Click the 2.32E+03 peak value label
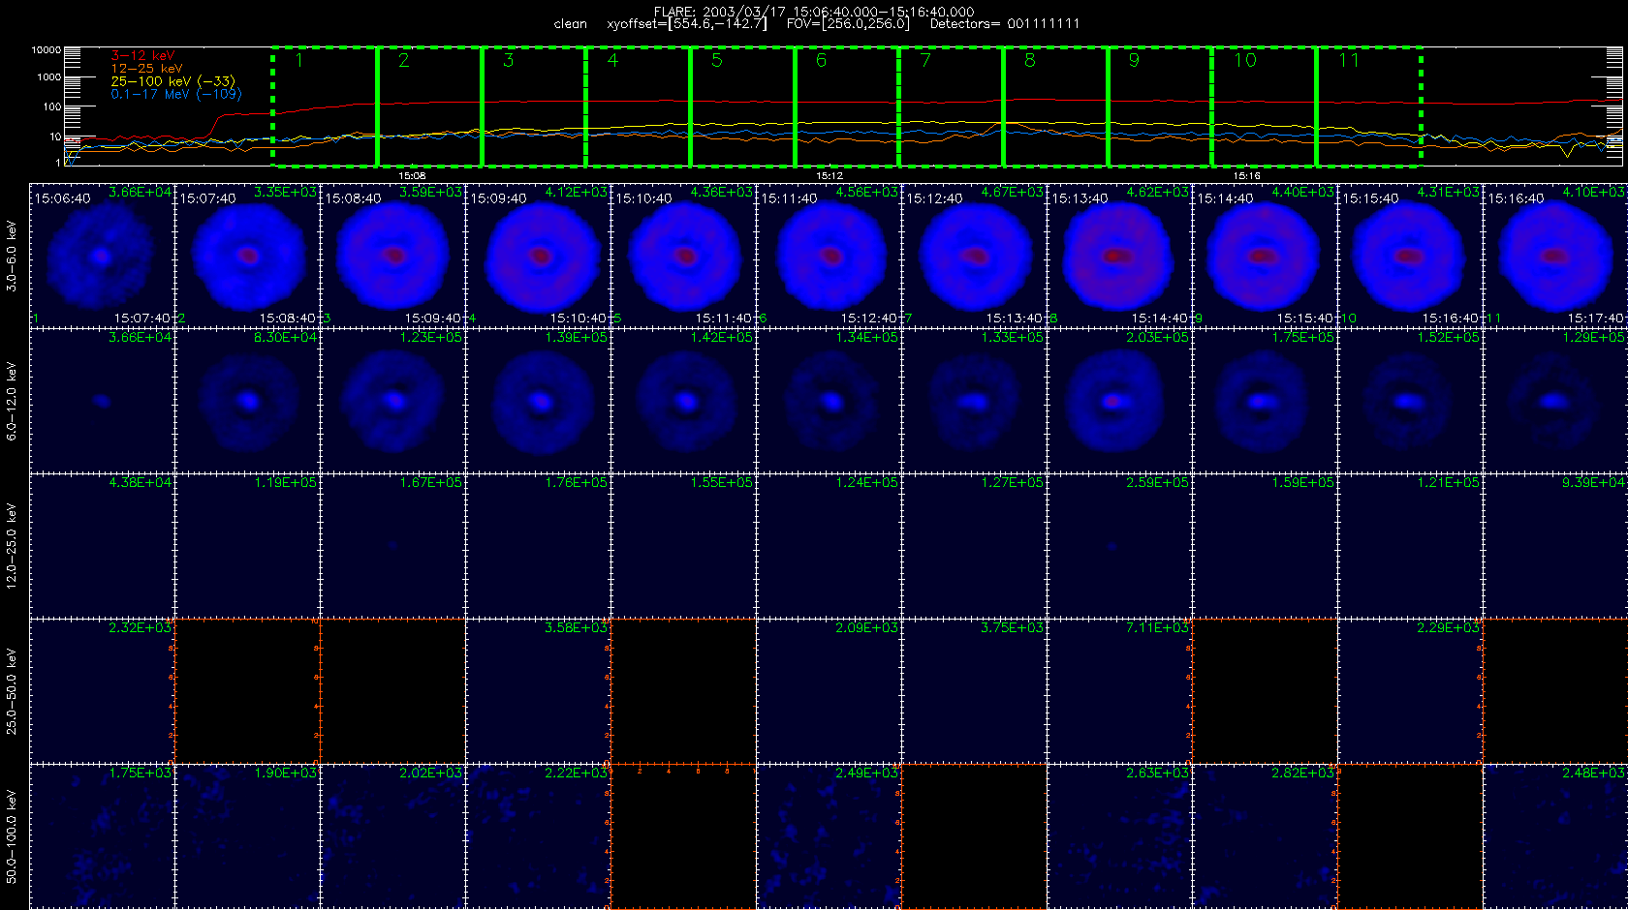Image resolution: width=1628 pixels, height=910 pixels. click(140, 628)
